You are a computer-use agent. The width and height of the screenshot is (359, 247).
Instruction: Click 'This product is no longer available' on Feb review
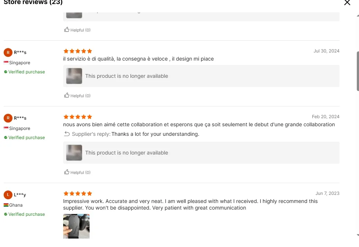coord(126,153)
